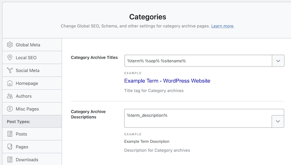Screen dimensions: 291x165
Task: Click the Downloads document icon
Action: point(10,159)
